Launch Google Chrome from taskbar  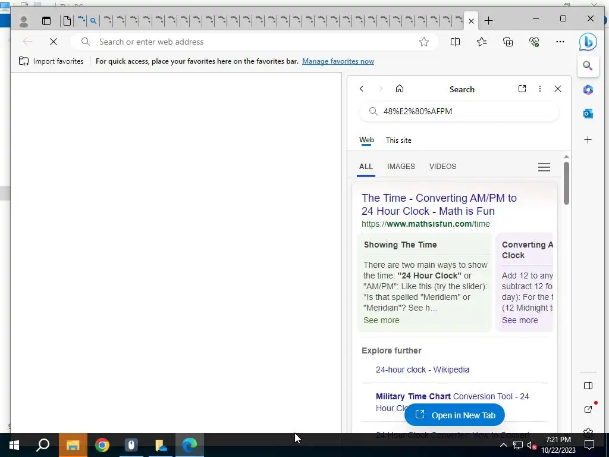pyautogui.click(x=102, y=445)
